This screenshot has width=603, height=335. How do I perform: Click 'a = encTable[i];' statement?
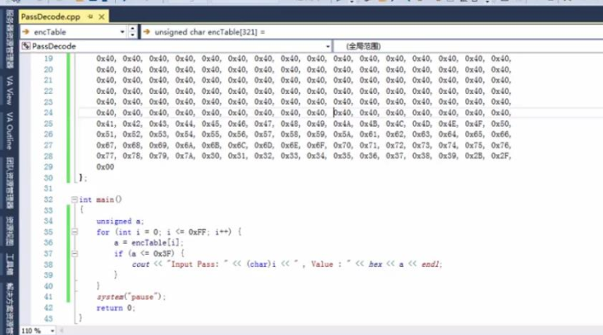pyautogui.click(x=148, y=243)
